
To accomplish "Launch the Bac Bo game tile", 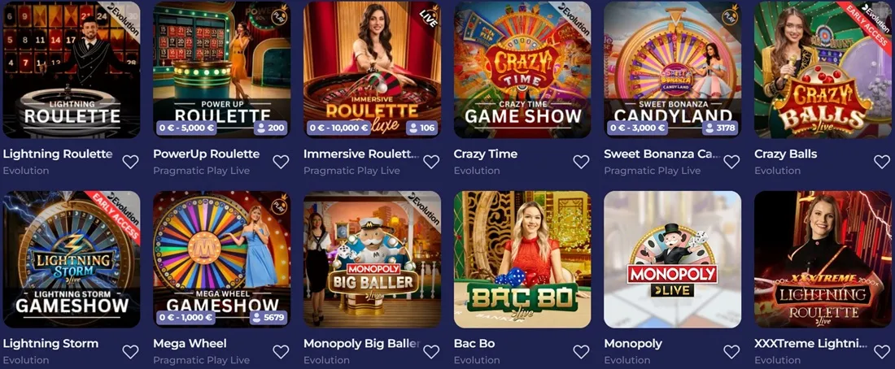I will click(522, 259).
